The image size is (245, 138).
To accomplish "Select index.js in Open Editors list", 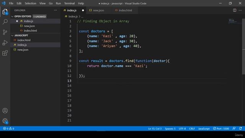I will 36,21.
